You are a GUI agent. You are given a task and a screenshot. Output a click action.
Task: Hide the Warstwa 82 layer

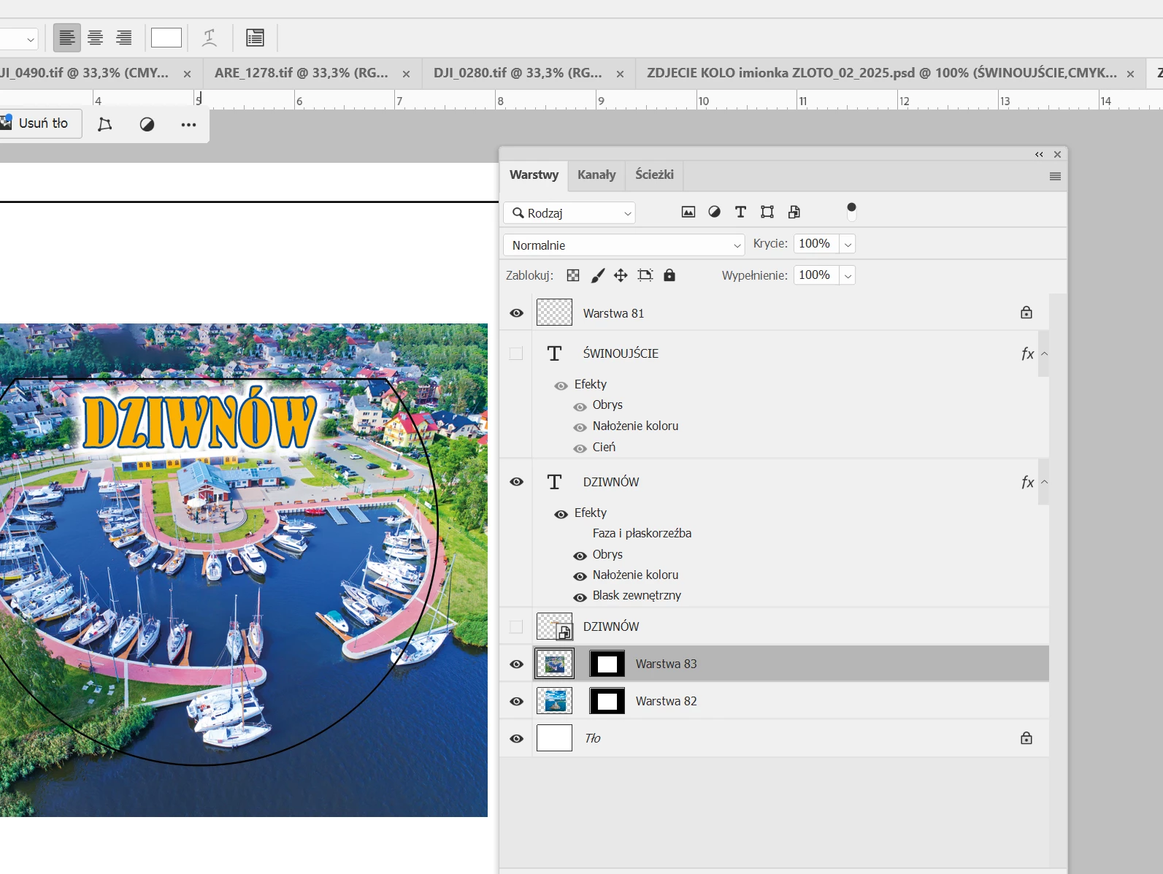(516, 702)
